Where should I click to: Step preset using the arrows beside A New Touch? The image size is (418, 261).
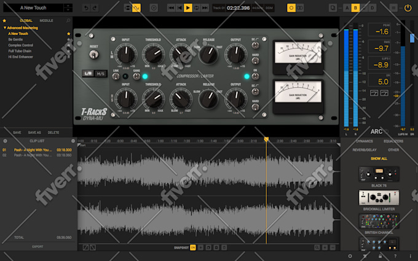pyautogui.click(x=68, y=8)
